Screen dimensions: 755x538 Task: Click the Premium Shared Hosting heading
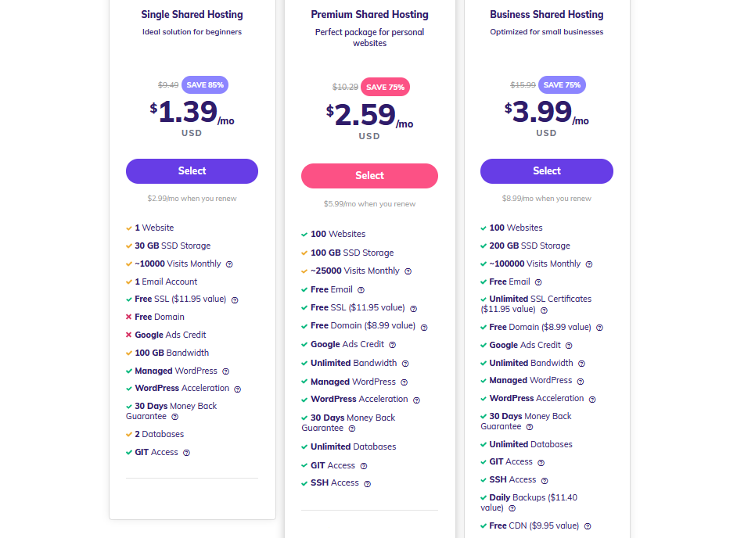tap(369, 15)
